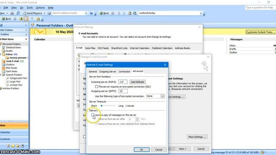276x155 pixels.
Task: Open the Send/Receive dropdown arrow
Action: pyautogui.click(x=44, y=13)
